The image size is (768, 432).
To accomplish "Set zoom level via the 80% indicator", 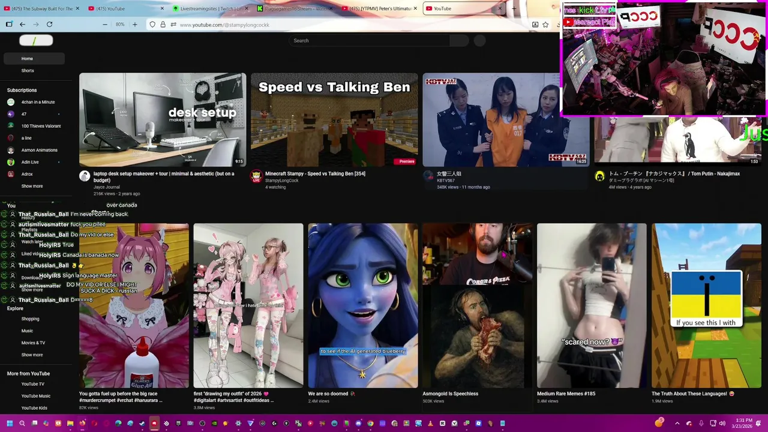I will tap(120, 25).
